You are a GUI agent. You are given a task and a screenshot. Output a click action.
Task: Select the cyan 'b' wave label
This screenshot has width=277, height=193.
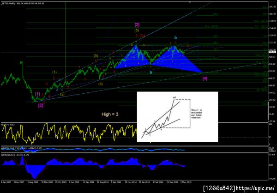[175, 37]
